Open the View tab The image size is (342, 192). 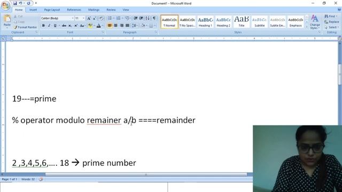(126, 10)
